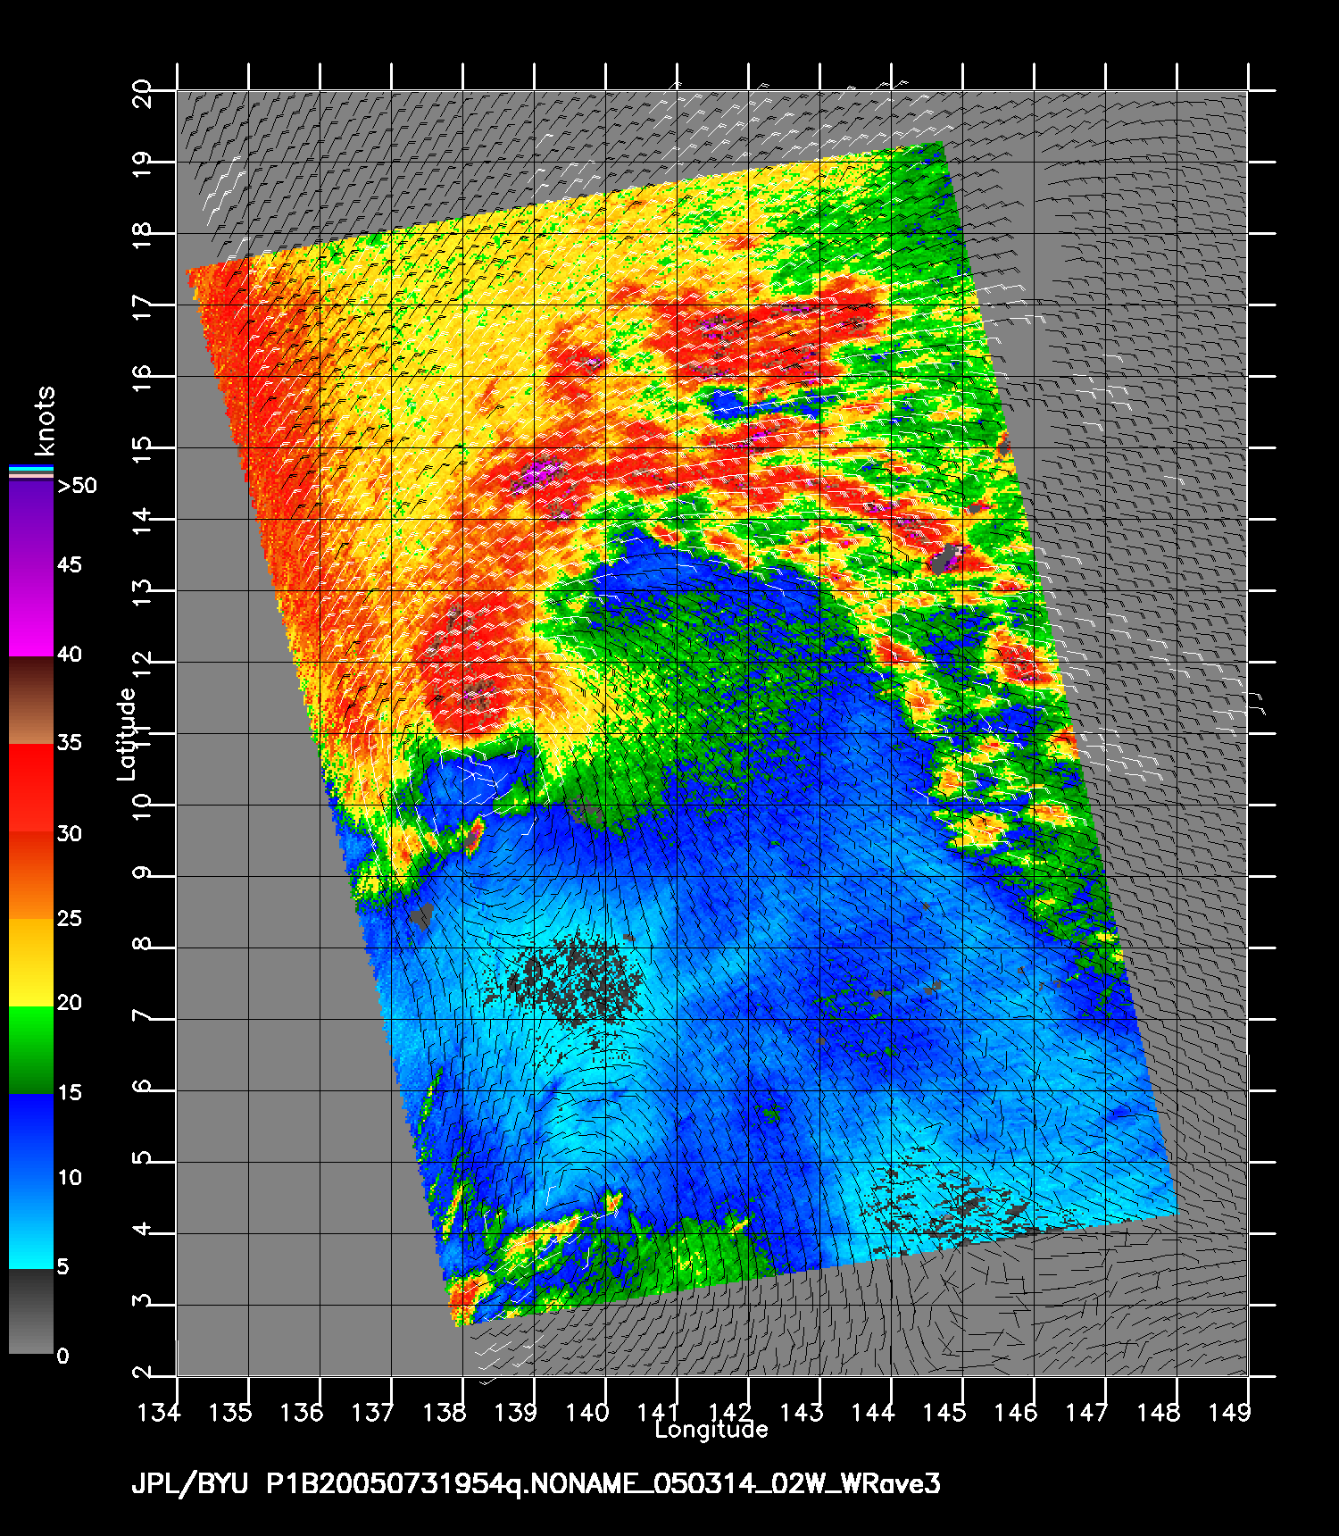
Task: Click the longitude tick label '144'
Action: tap(873, 1413)
